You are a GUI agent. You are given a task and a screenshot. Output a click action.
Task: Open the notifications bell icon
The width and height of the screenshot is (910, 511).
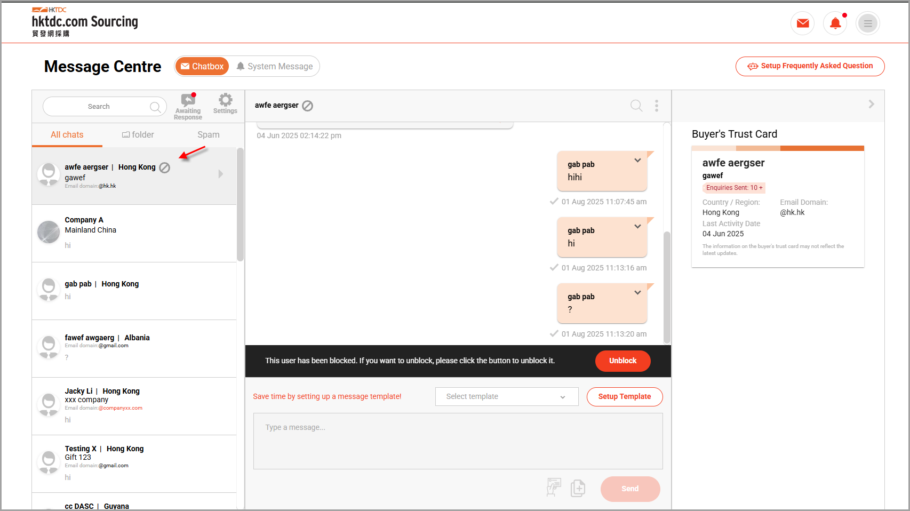(x=835, y=23)
